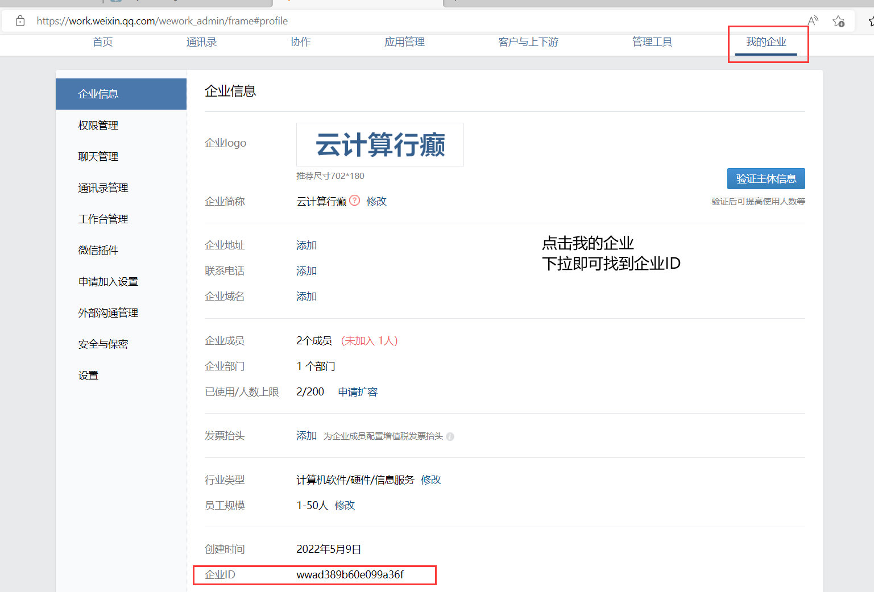Click 添加 for 发票抬头
The image size is (874, 592).
306,436
